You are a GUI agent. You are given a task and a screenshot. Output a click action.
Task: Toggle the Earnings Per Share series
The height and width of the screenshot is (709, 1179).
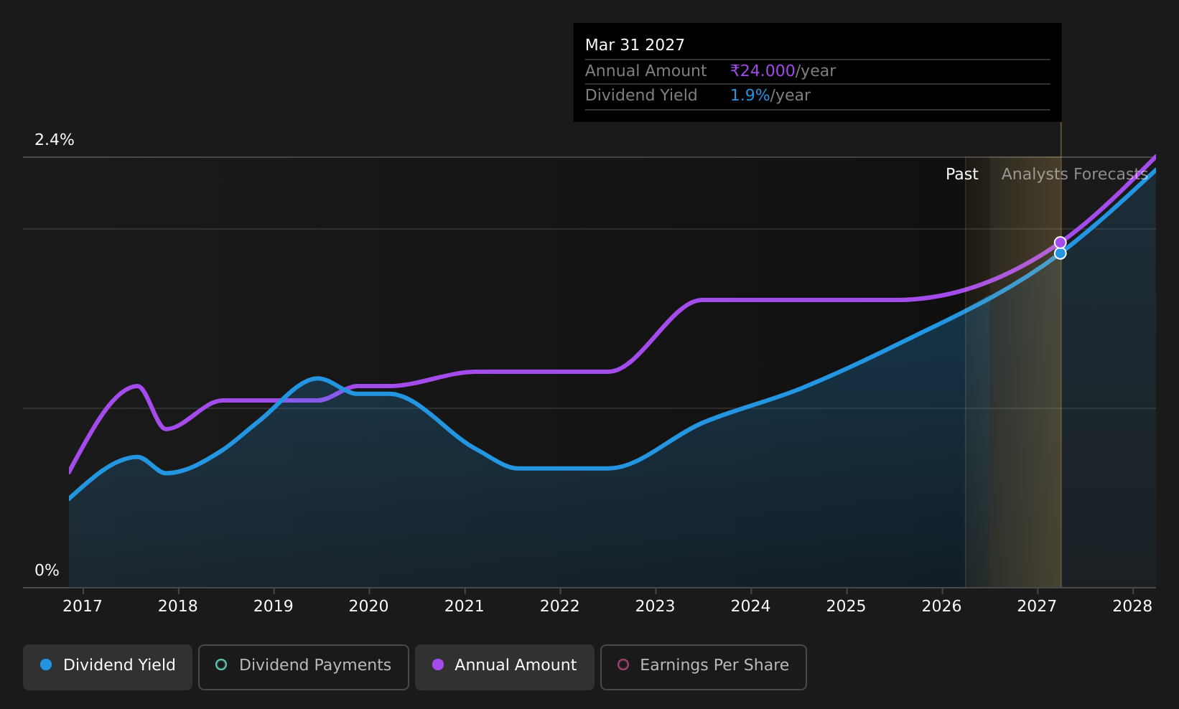coord(704,667)
